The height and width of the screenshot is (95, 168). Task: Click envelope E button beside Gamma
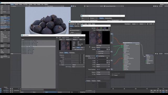point(84,63)
